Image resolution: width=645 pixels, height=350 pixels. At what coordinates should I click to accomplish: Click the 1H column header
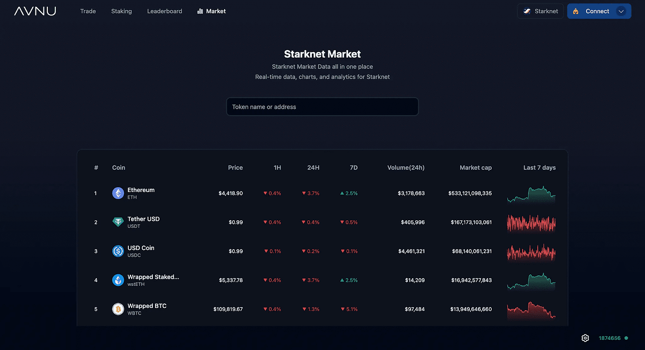(x=277, y=168)
